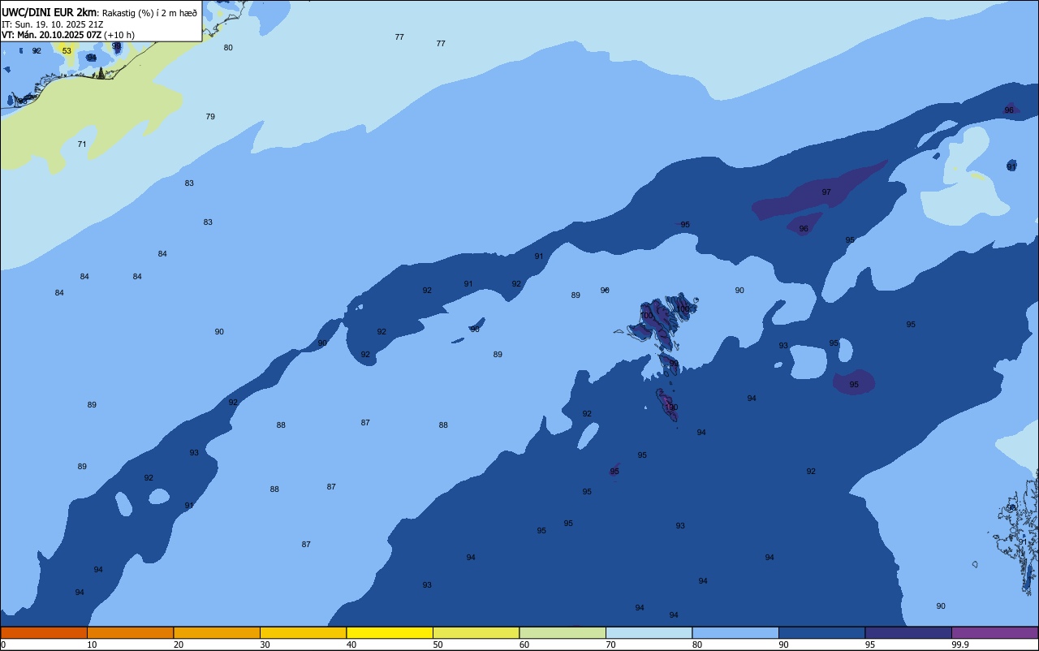Select the 80–90 light blue legend swatch

(735, 632)
